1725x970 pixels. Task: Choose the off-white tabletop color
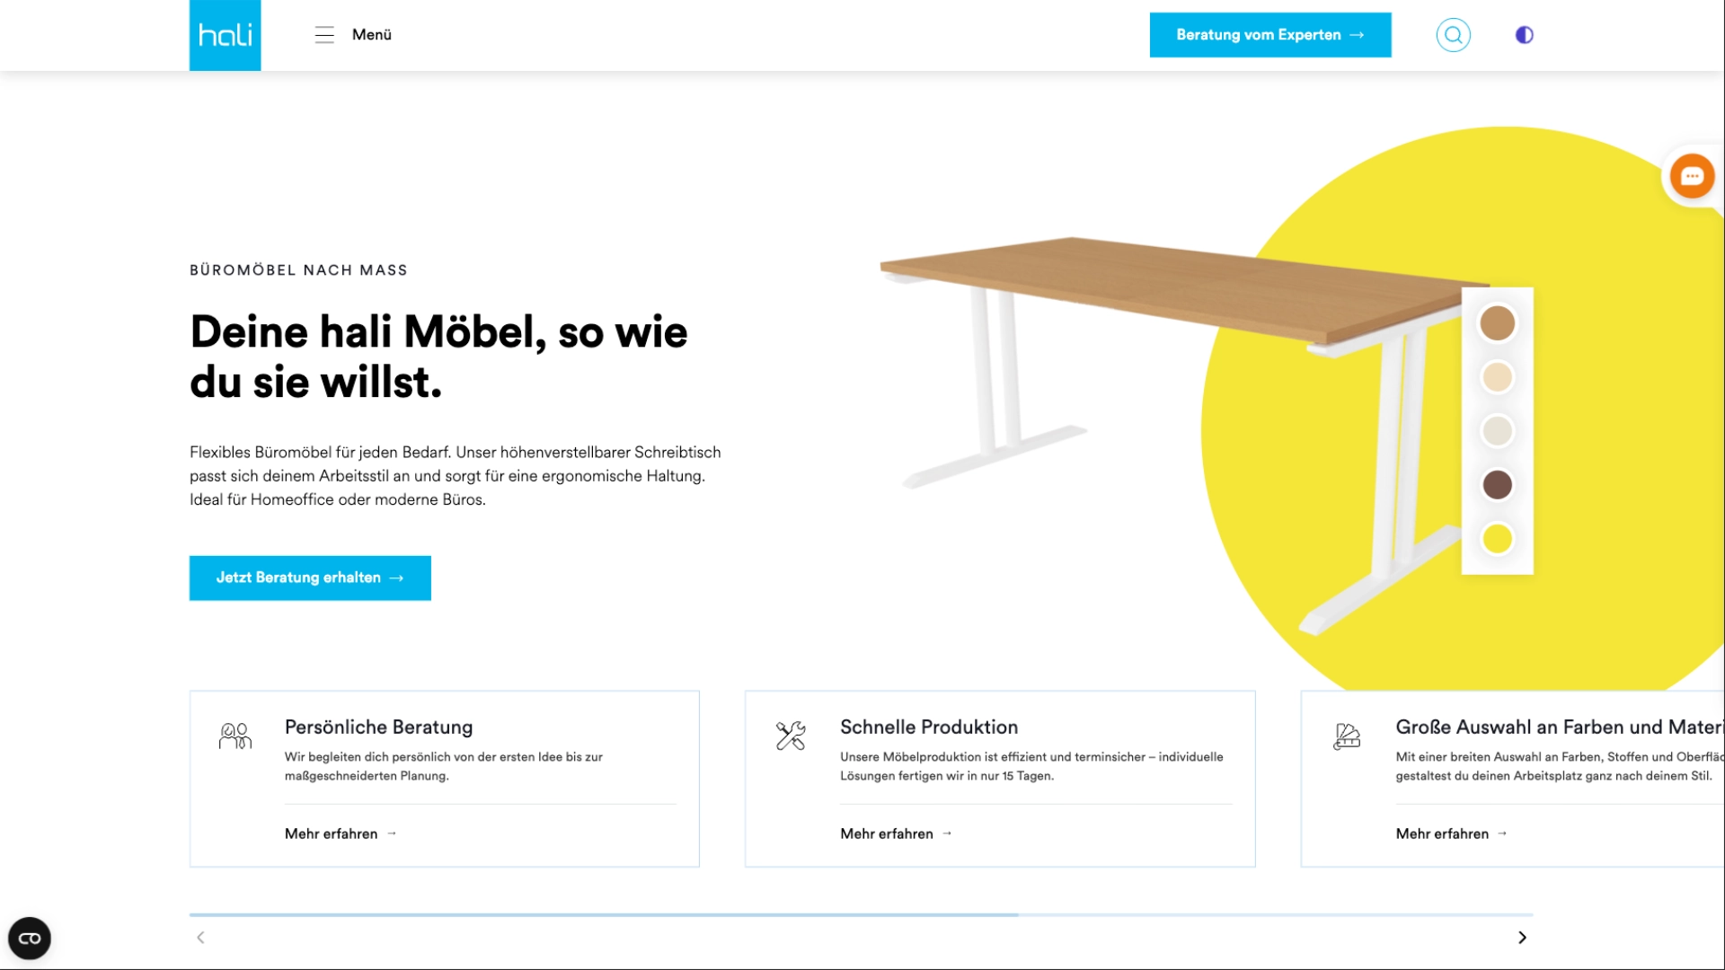point(1497,431)
